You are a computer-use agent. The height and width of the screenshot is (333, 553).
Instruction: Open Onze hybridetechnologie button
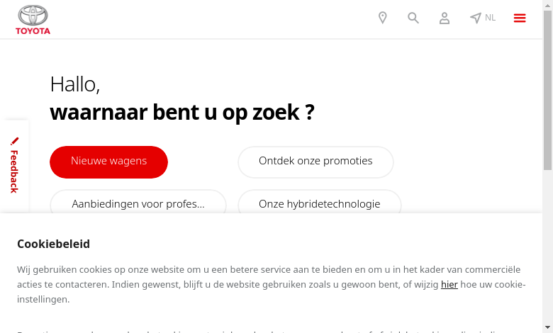click(320, 203)
